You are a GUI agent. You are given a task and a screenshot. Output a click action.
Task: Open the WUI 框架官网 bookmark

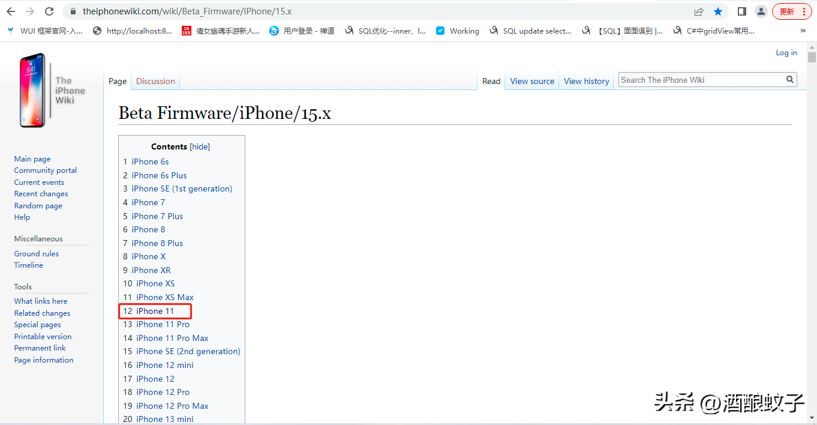(45, 31)
